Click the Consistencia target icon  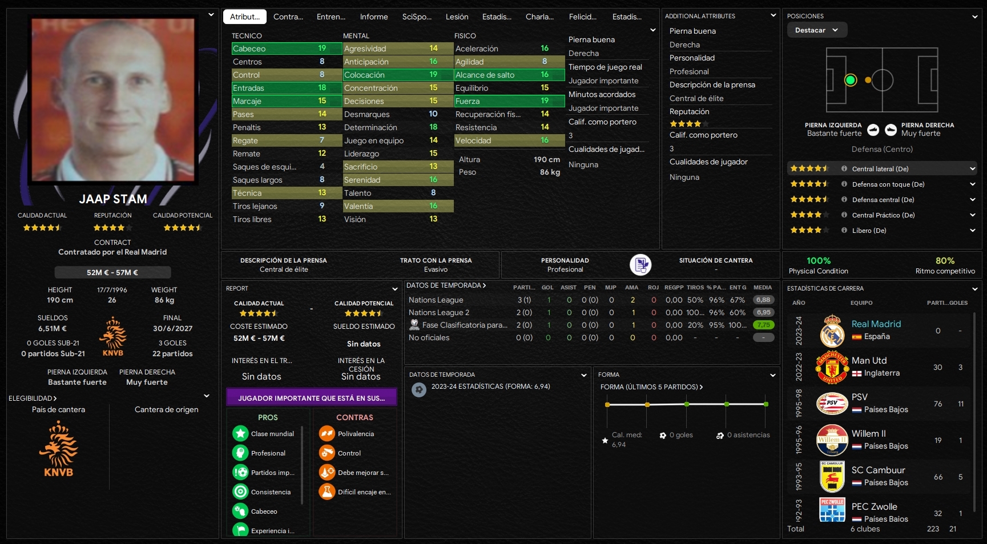tap(240, 492)
